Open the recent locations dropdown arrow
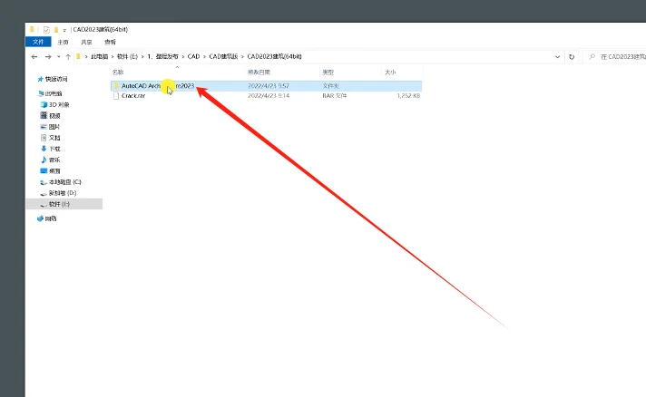 [x=58, y=57]
